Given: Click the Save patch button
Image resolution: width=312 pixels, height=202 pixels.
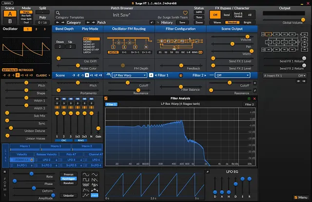Looking at the screenshot, I should point(182,22).
